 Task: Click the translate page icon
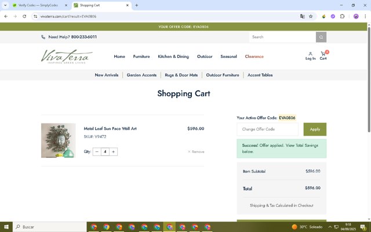[x=303, y=16]
